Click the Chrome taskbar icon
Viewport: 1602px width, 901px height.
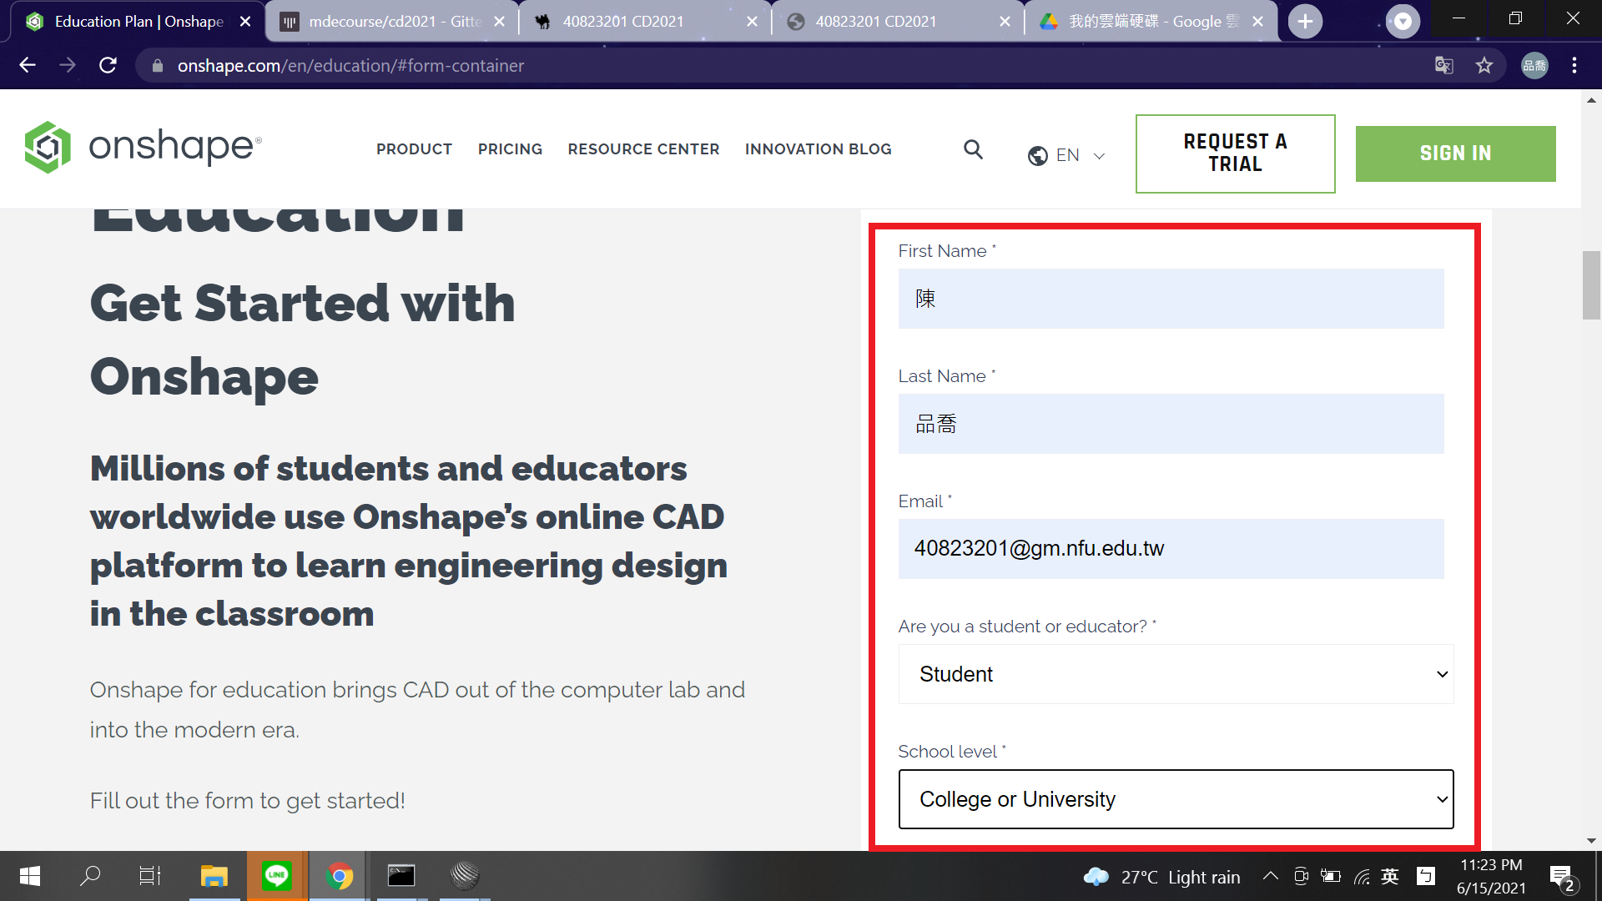coord(340,876)
